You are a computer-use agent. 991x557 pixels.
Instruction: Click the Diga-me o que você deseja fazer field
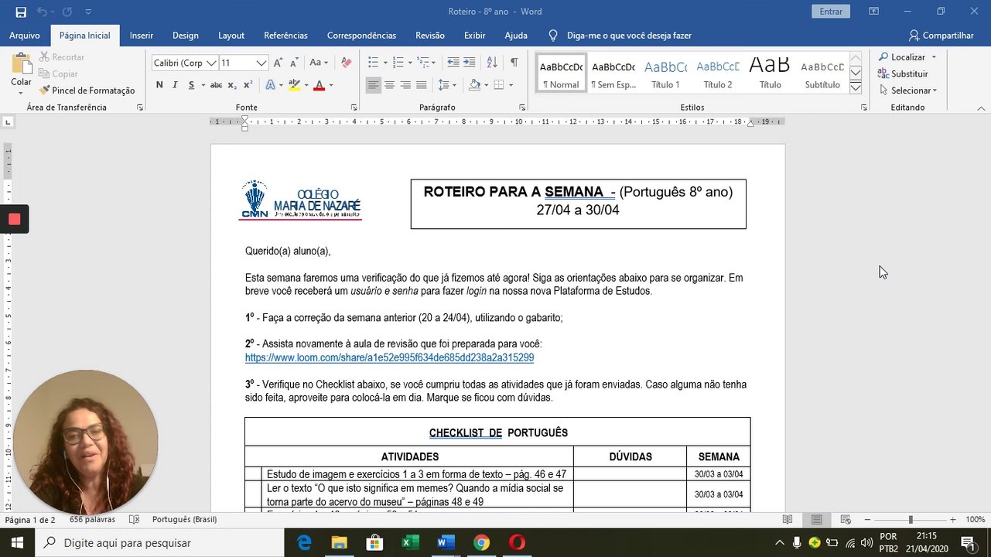point(629,36)
